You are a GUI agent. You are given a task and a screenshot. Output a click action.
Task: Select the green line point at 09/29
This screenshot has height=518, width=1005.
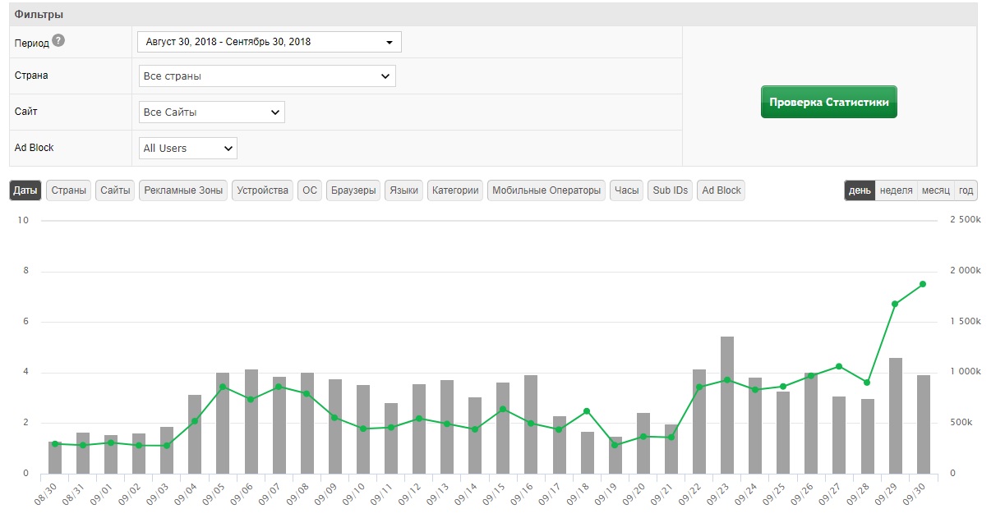coord(894,304)
